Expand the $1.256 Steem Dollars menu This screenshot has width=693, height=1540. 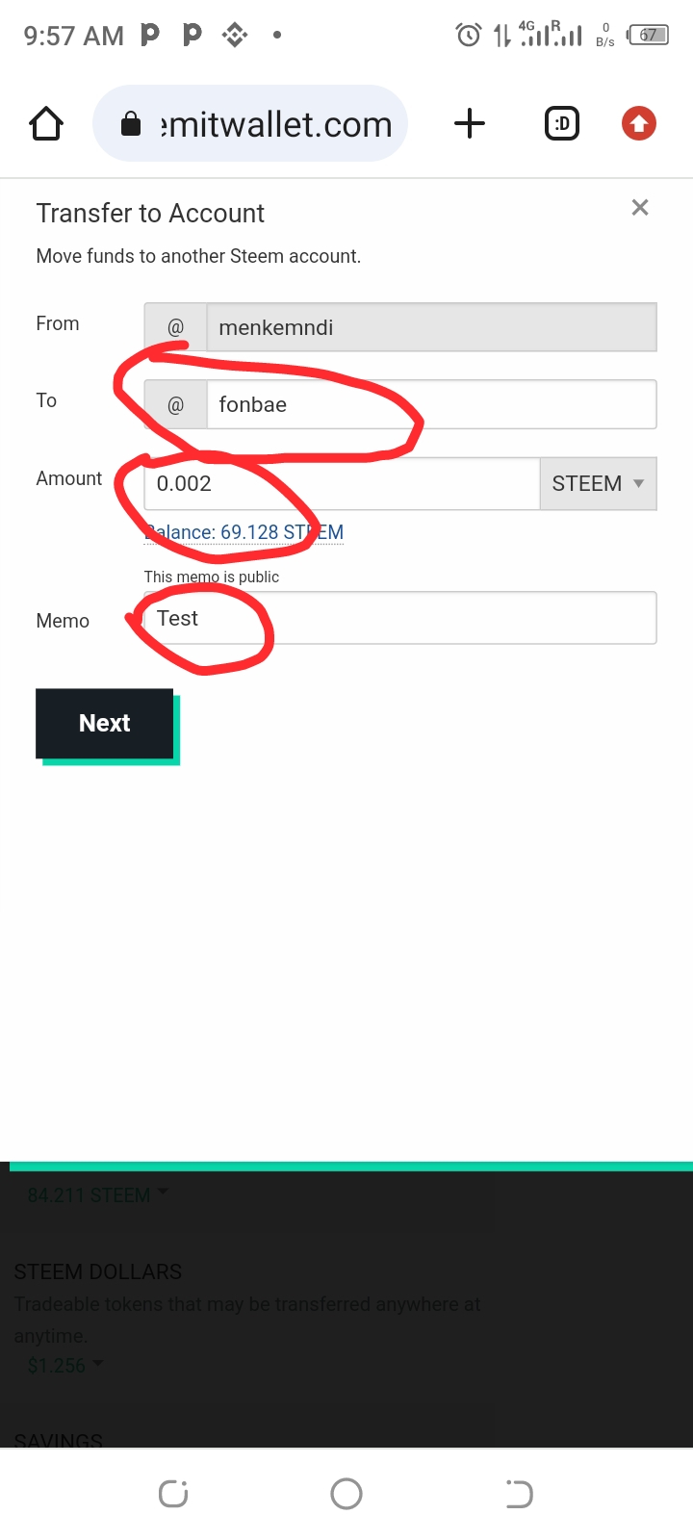[x=65, y=1365]
